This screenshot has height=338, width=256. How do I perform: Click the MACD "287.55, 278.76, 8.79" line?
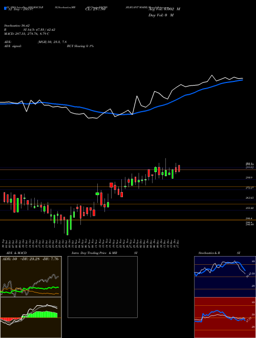pyautogui.click(x=26, y=34)
